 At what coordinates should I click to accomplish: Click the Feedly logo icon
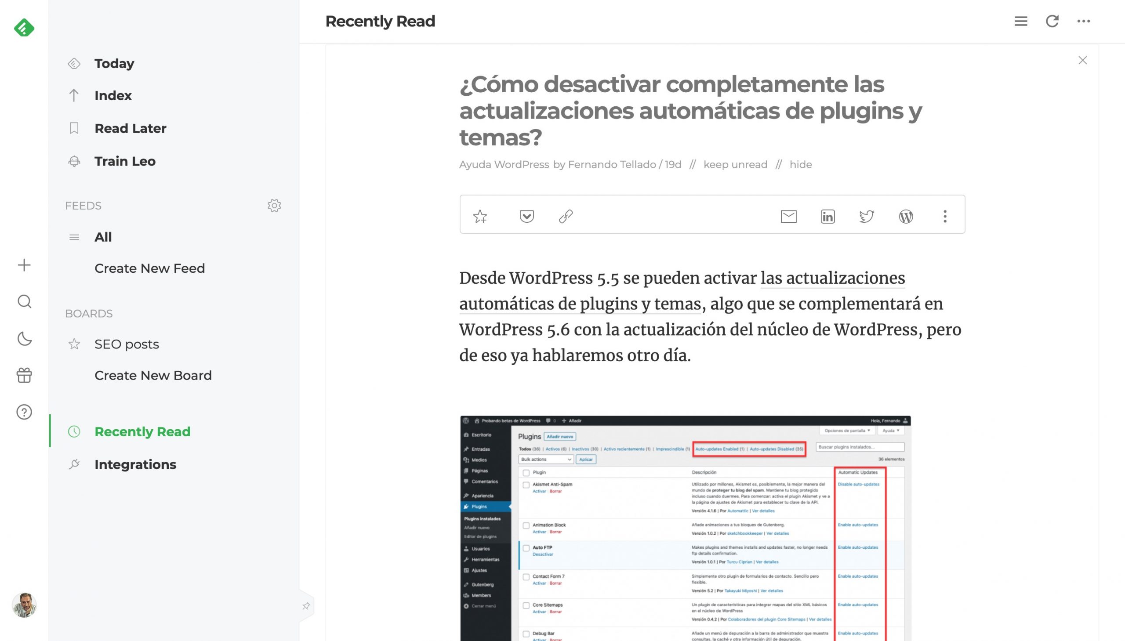pos(24,28)
